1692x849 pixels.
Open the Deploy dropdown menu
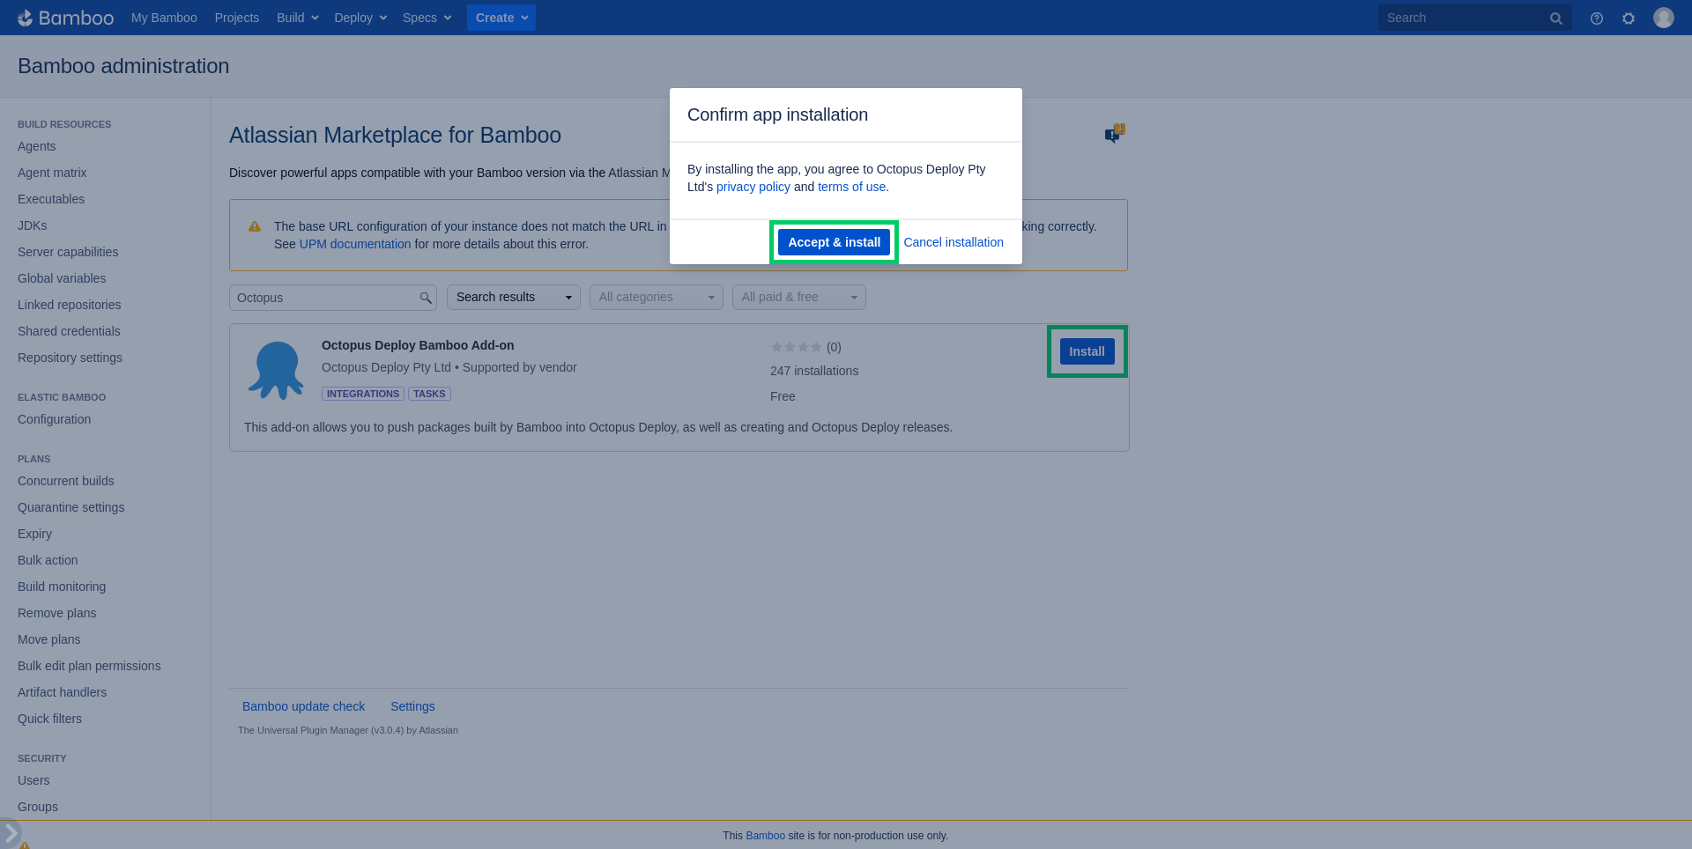[x=360, y=18]
